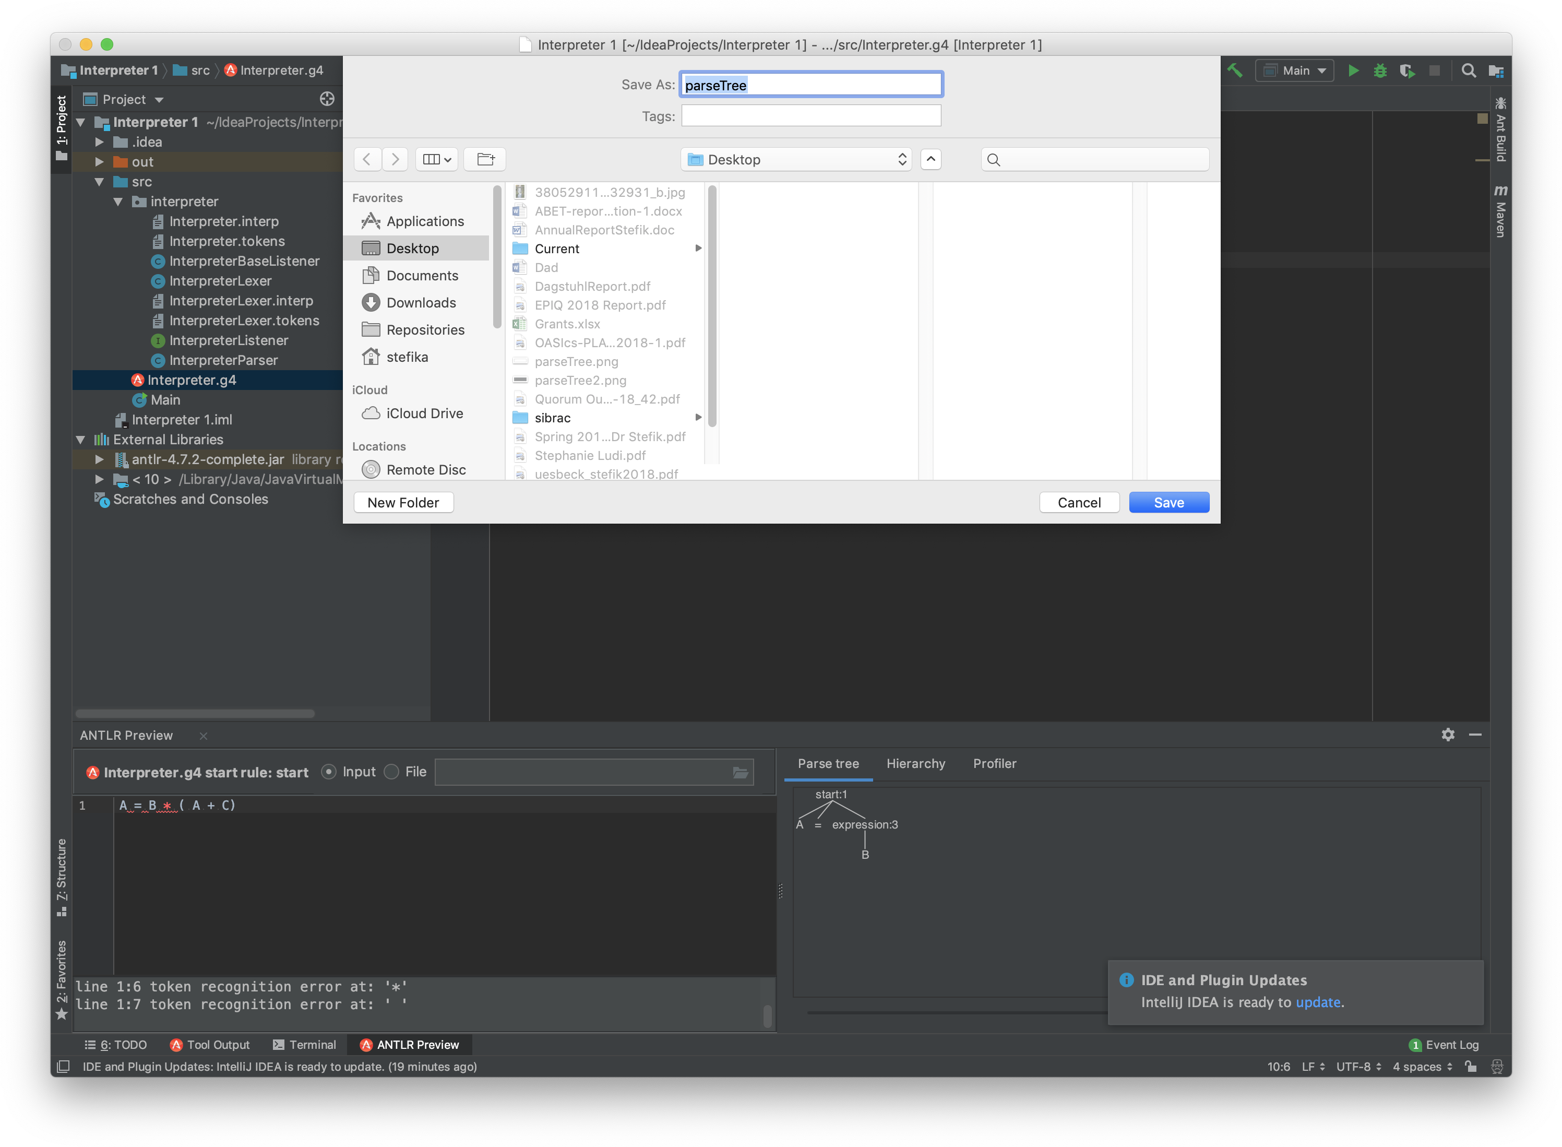Switch to the Hierarchy tab
Viewport: 1562px width, 1147px height.
(x=916, y=763)
